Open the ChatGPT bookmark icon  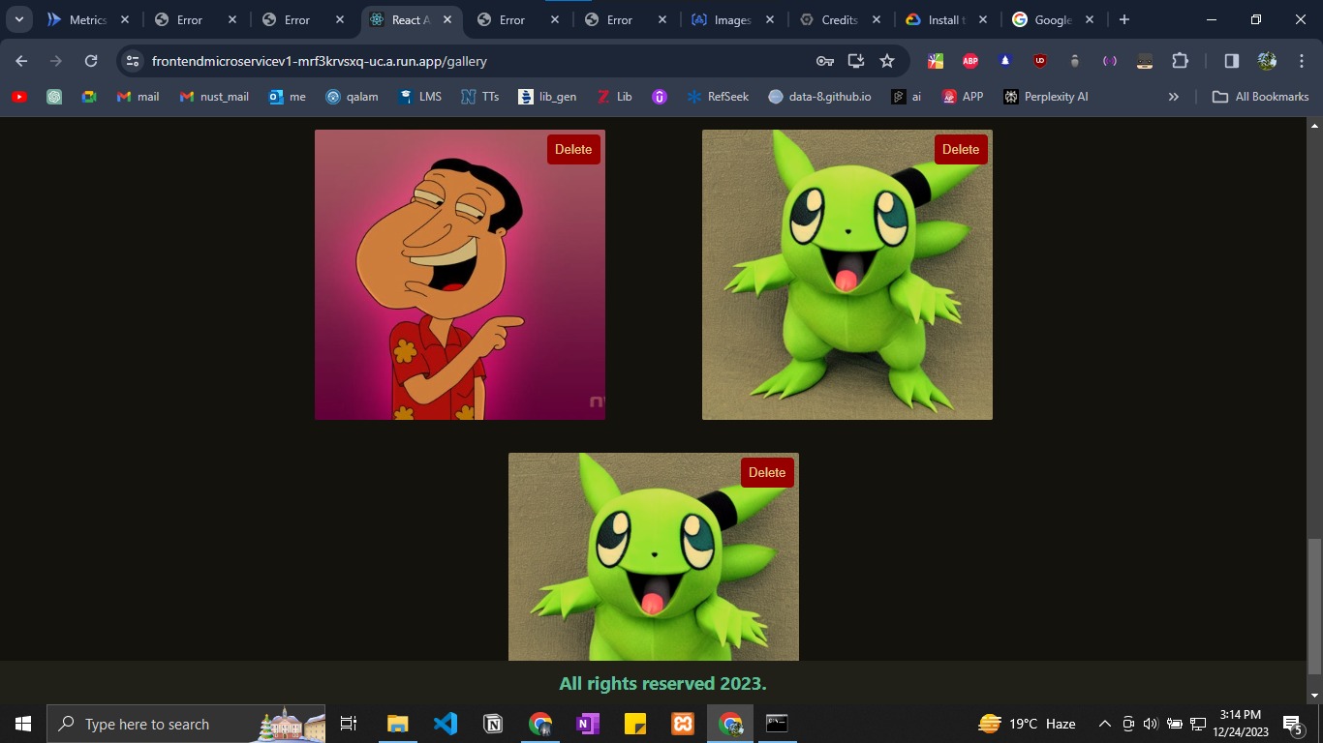54,97
